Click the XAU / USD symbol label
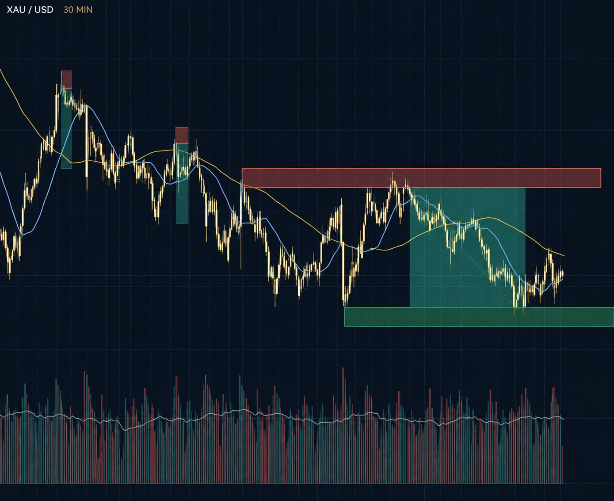 [30, 10]
